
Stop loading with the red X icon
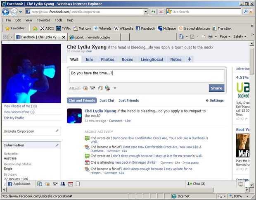coord(161,12)
